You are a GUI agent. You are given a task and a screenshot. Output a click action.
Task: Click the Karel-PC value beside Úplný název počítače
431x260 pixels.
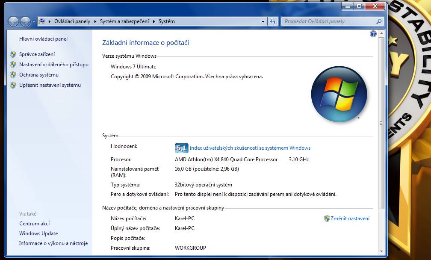[184, 228]
